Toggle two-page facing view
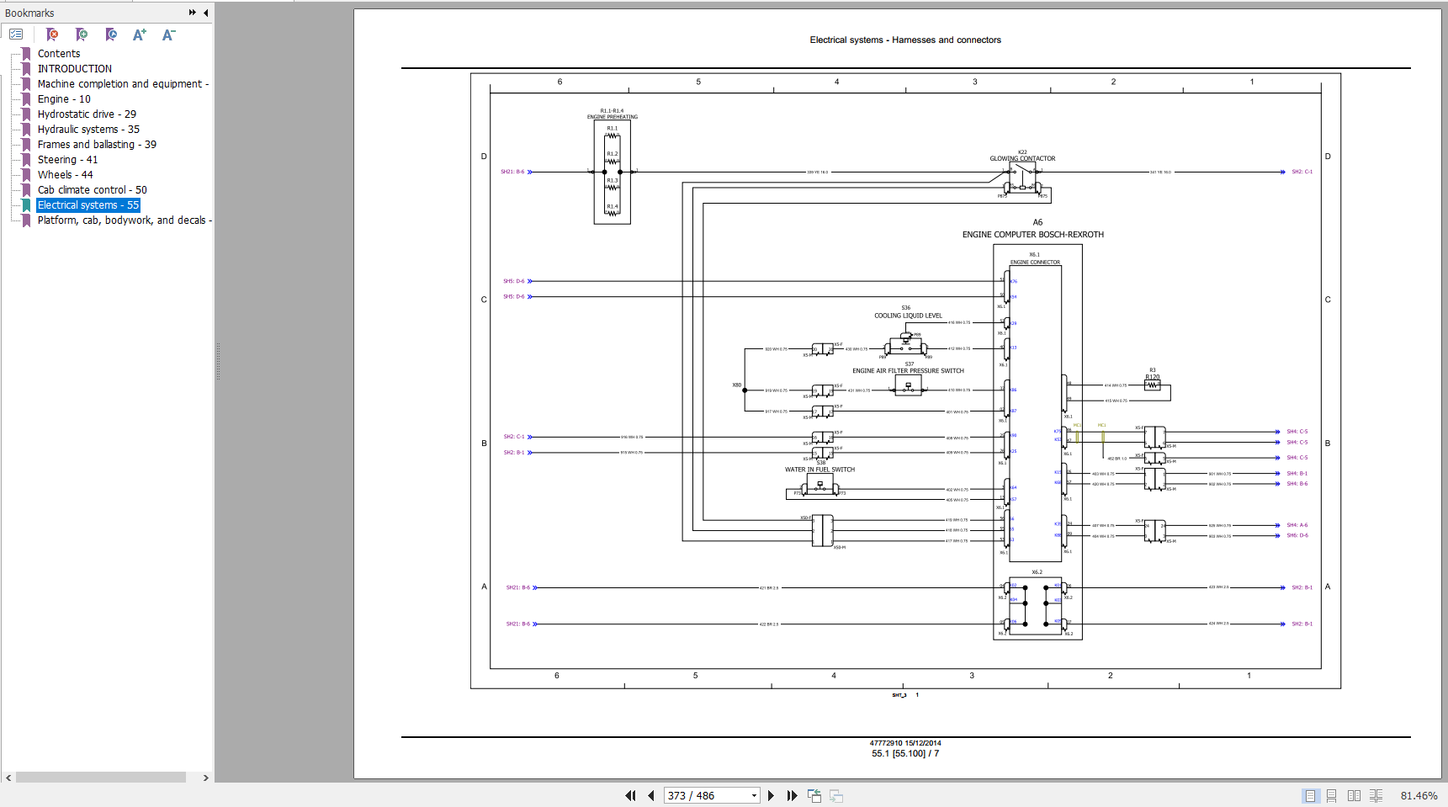This screenshot has width=1448, height=807. click(1354, 795)
